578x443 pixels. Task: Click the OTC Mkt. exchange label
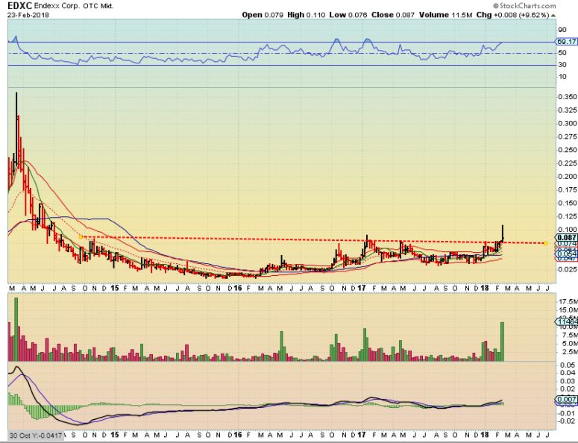point(98,6)
